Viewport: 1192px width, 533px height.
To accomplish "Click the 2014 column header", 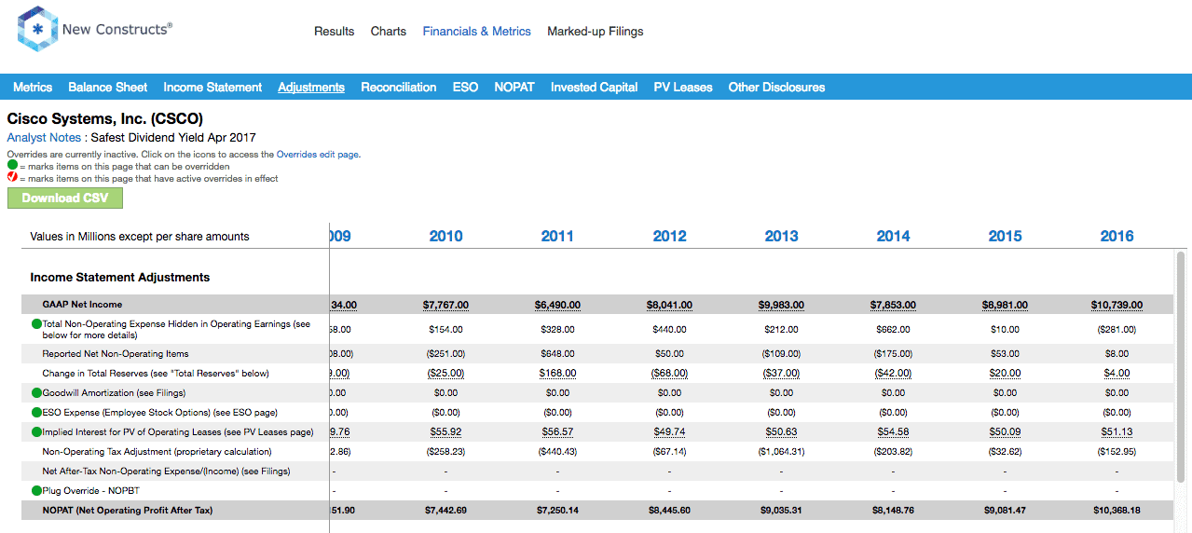I will [893, 236].
